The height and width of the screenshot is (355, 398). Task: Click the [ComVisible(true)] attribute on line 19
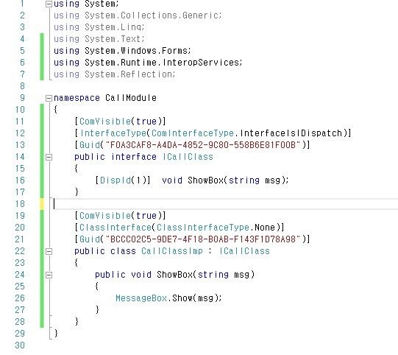120,216
